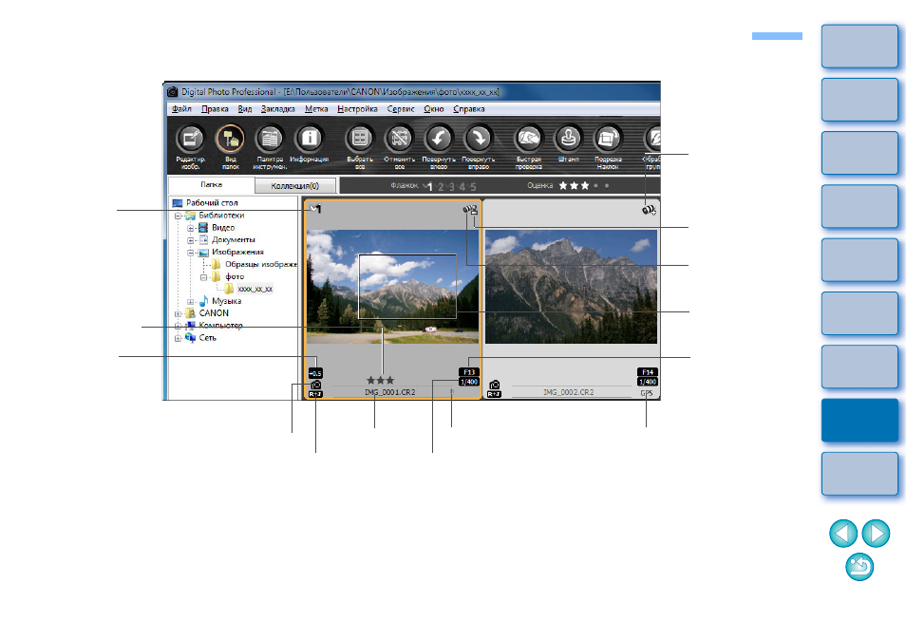Open the Файл menu
Screen dimensions: 906x640
point(181,108)
